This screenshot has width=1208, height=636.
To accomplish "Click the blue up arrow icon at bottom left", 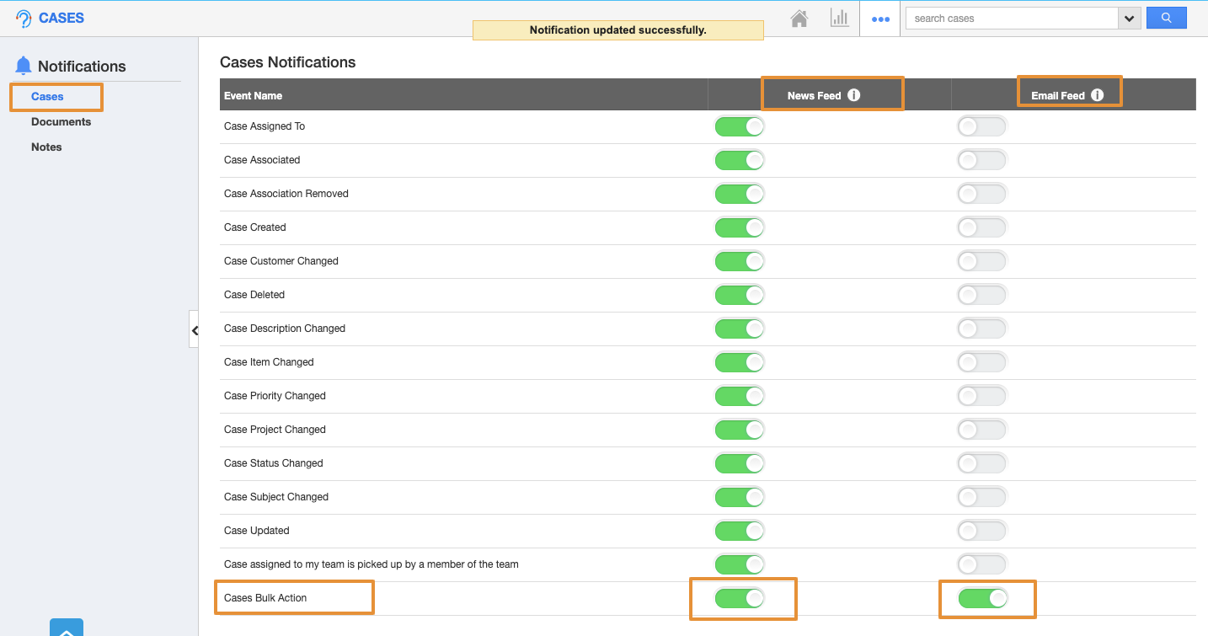I will click(67, 628).
